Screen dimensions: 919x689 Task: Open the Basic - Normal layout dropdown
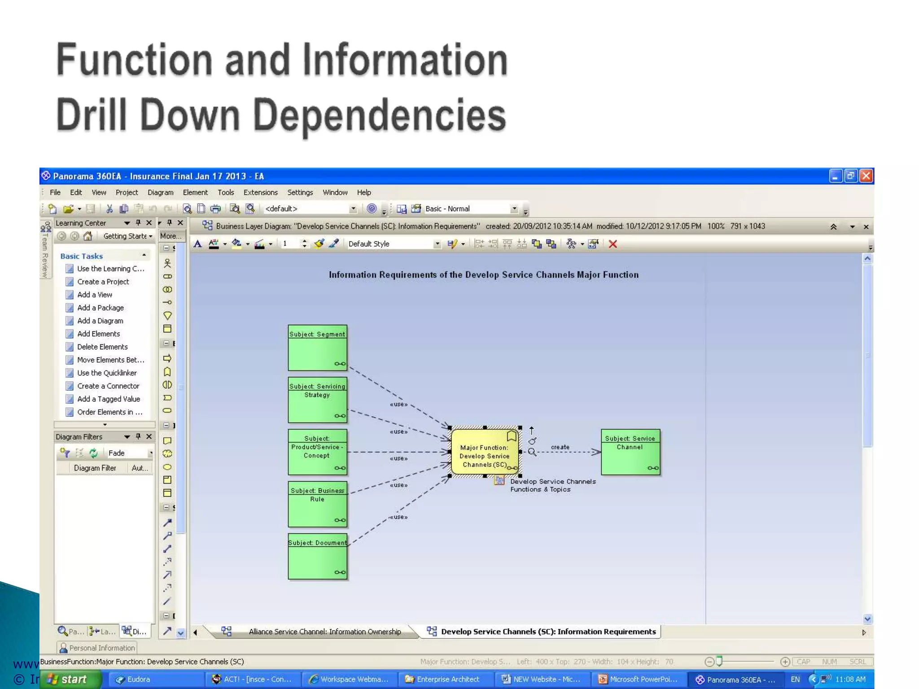(x=514, y=209)
